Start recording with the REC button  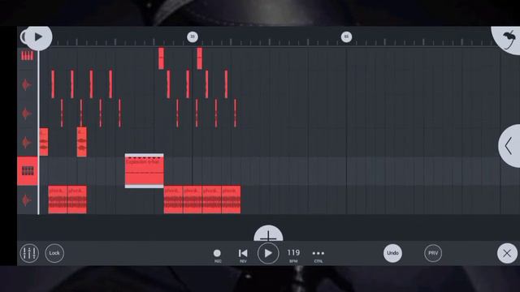(217, 255)
